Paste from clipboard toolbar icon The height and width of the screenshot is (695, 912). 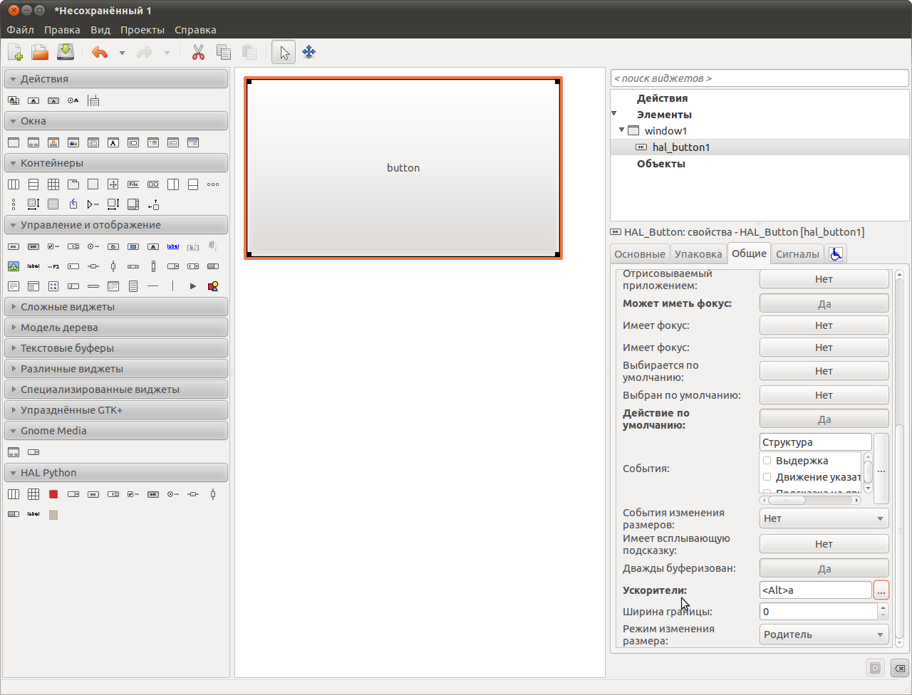(249, 52)
